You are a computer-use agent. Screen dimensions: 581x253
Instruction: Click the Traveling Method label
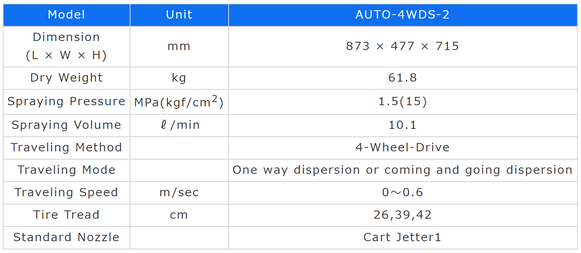point(66,147)
